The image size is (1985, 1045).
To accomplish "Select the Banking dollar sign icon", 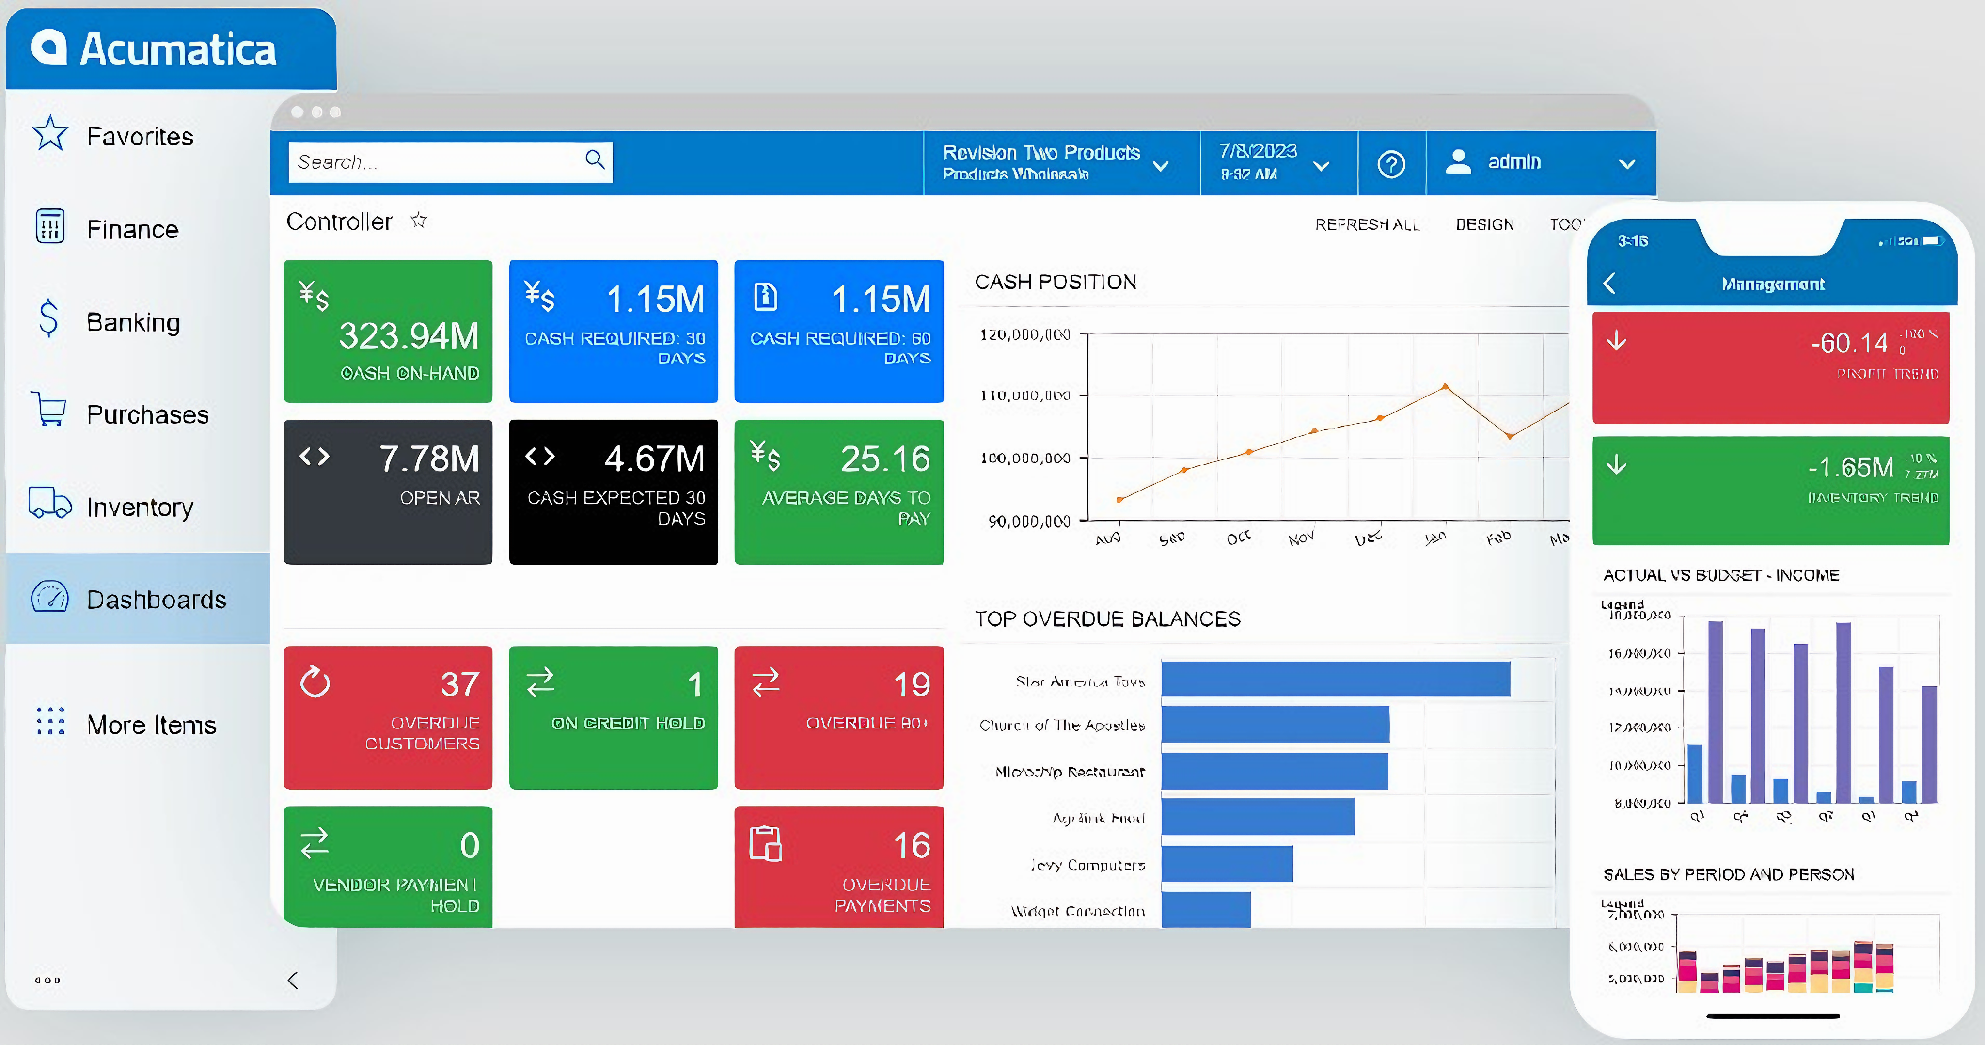I will coord(48,318).
